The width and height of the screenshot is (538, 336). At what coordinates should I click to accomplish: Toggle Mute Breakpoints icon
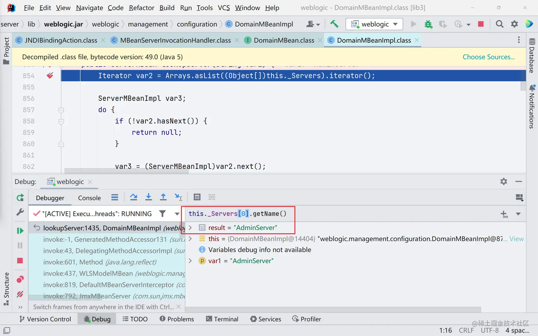pyautogui.click(x=20, y=294)
